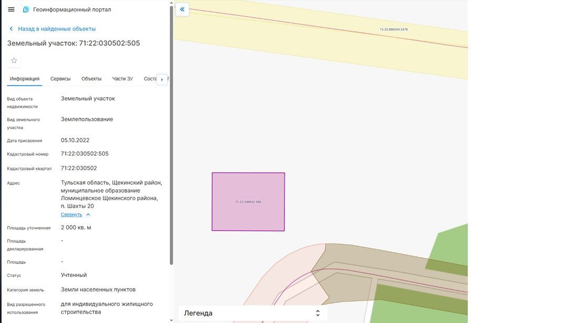This screenshot has width=564, height=323.
Task: Toggle the Легенда up-down arrows icon
Action: [317, 313]
